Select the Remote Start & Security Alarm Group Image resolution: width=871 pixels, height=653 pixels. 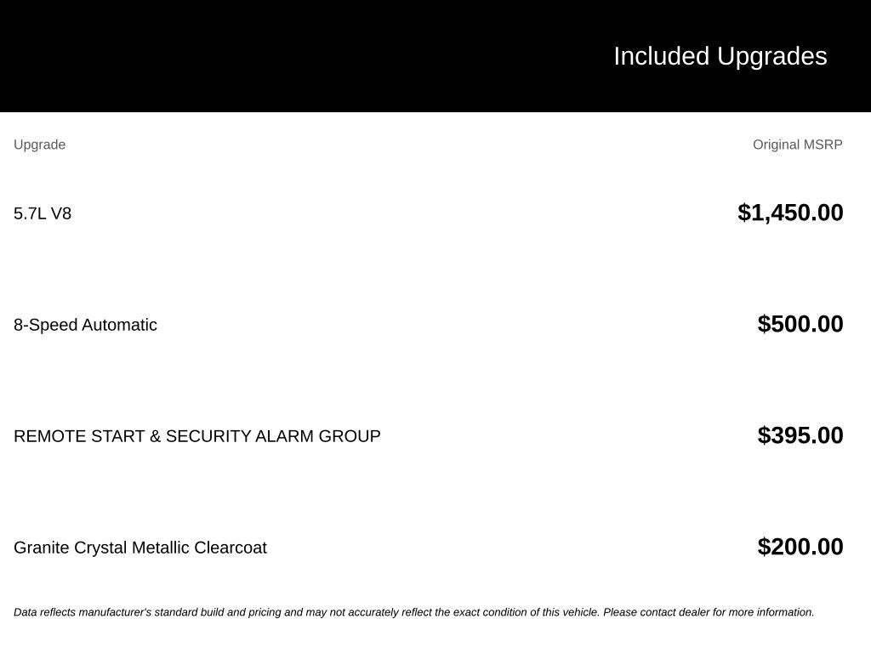(x=197, y=436)
